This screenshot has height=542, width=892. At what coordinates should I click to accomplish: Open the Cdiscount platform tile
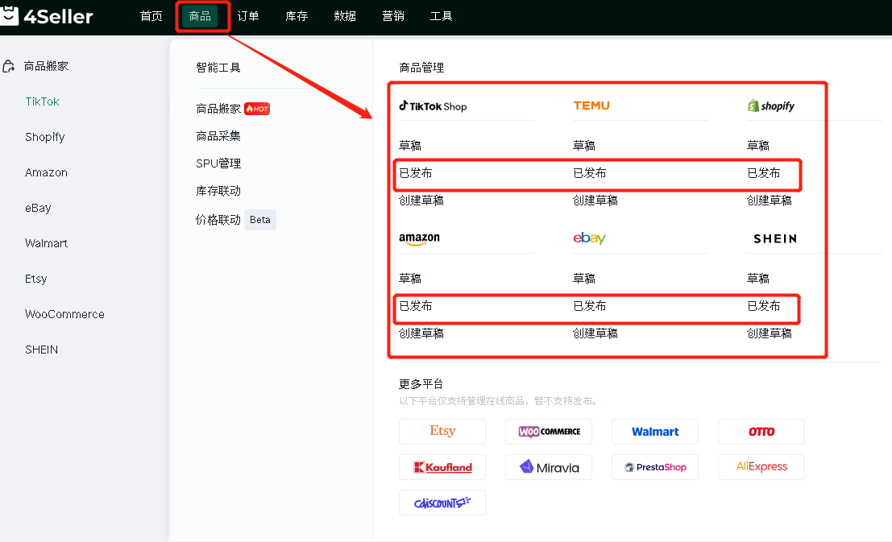coord(442,503)
